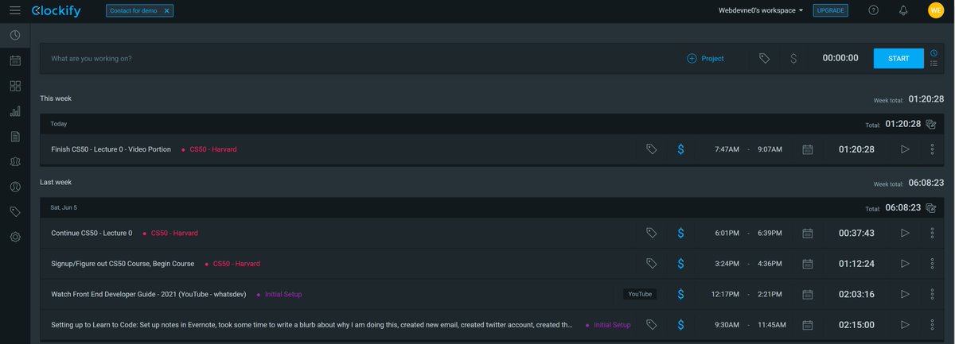
Task: Switch to timer mode clock icon
Action: [x=934, y=53]
